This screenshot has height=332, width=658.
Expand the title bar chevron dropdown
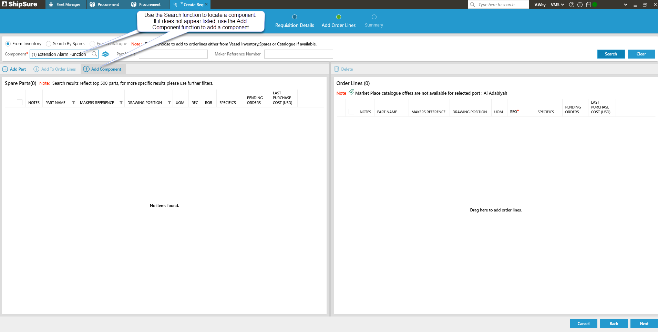click(x=625, y=5)
